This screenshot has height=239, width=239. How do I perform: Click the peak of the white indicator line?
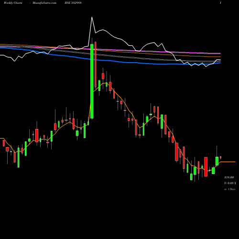(92, 17)
